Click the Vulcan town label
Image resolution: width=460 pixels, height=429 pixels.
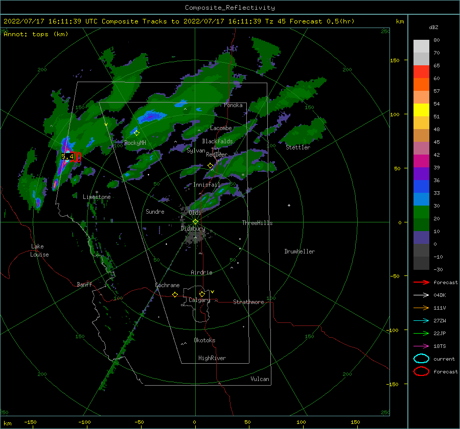[x=260, y=379]
